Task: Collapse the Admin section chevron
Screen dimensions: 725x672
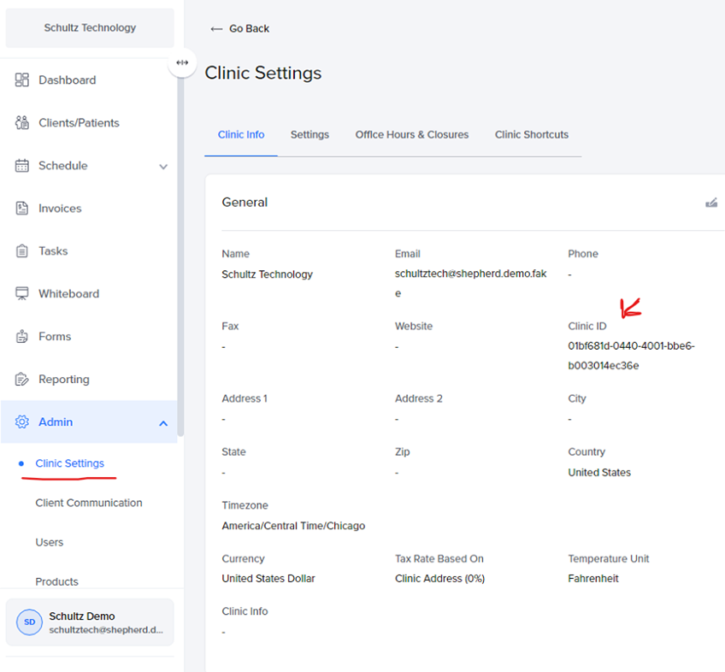Action: tap(163, 423)
